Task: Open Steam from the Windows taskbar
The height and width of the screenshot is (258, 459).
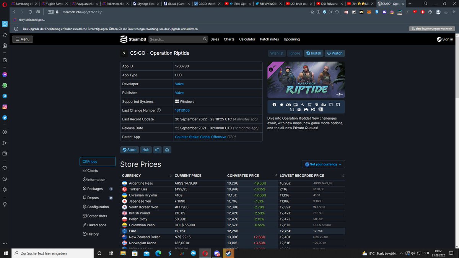Action: pos(228,253)
